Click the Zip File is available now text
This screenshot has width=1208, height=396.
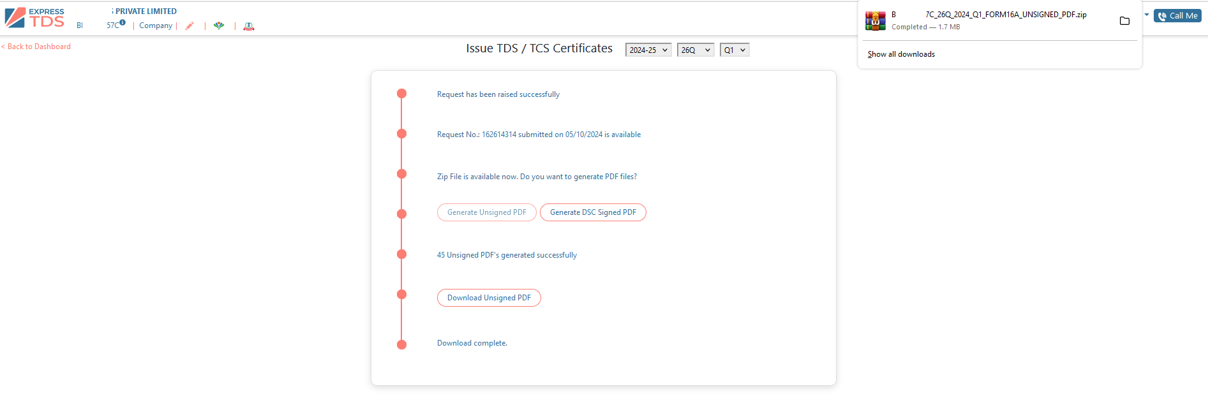pos(537,177)
